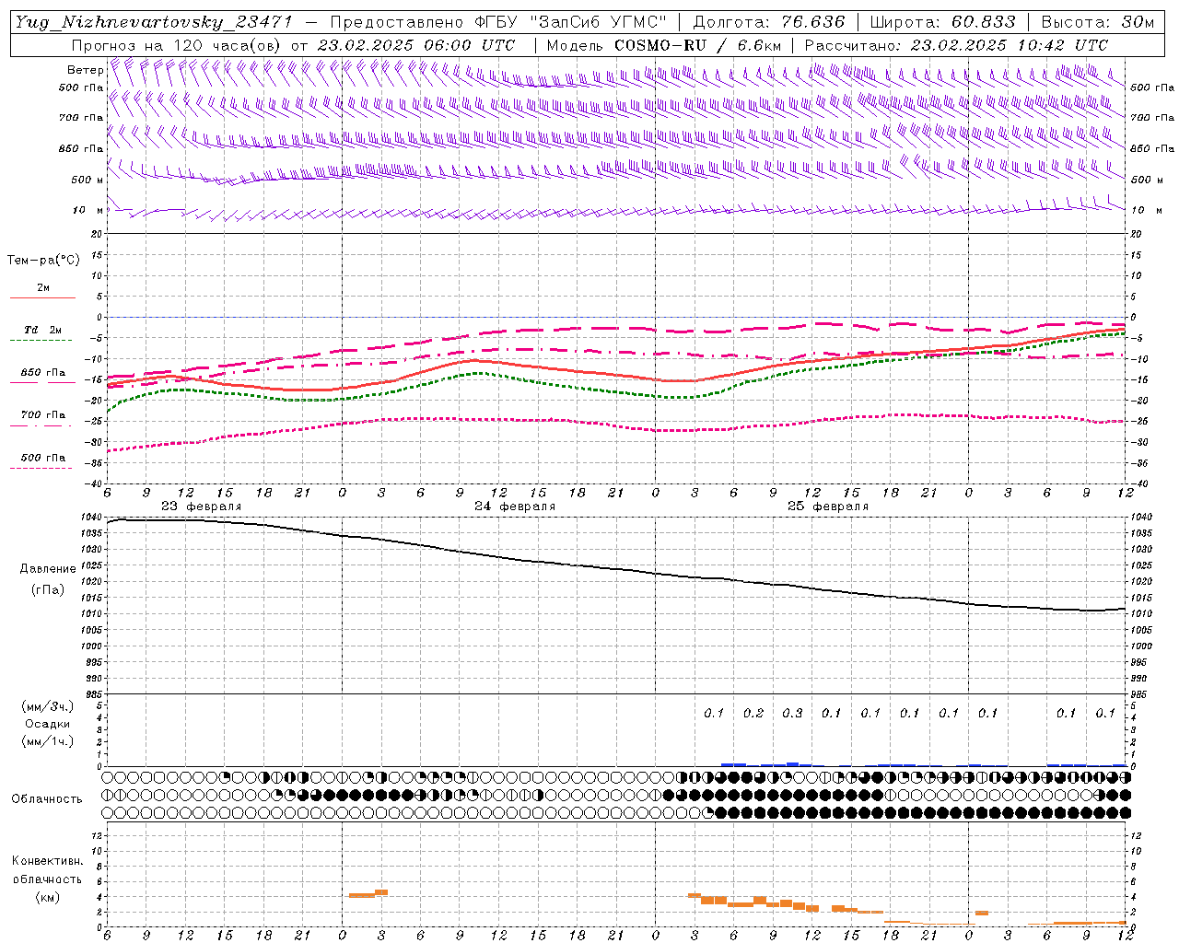Click the 23 февраля date label
Screen dimensions: 1179x943
[x=201, y=506]
